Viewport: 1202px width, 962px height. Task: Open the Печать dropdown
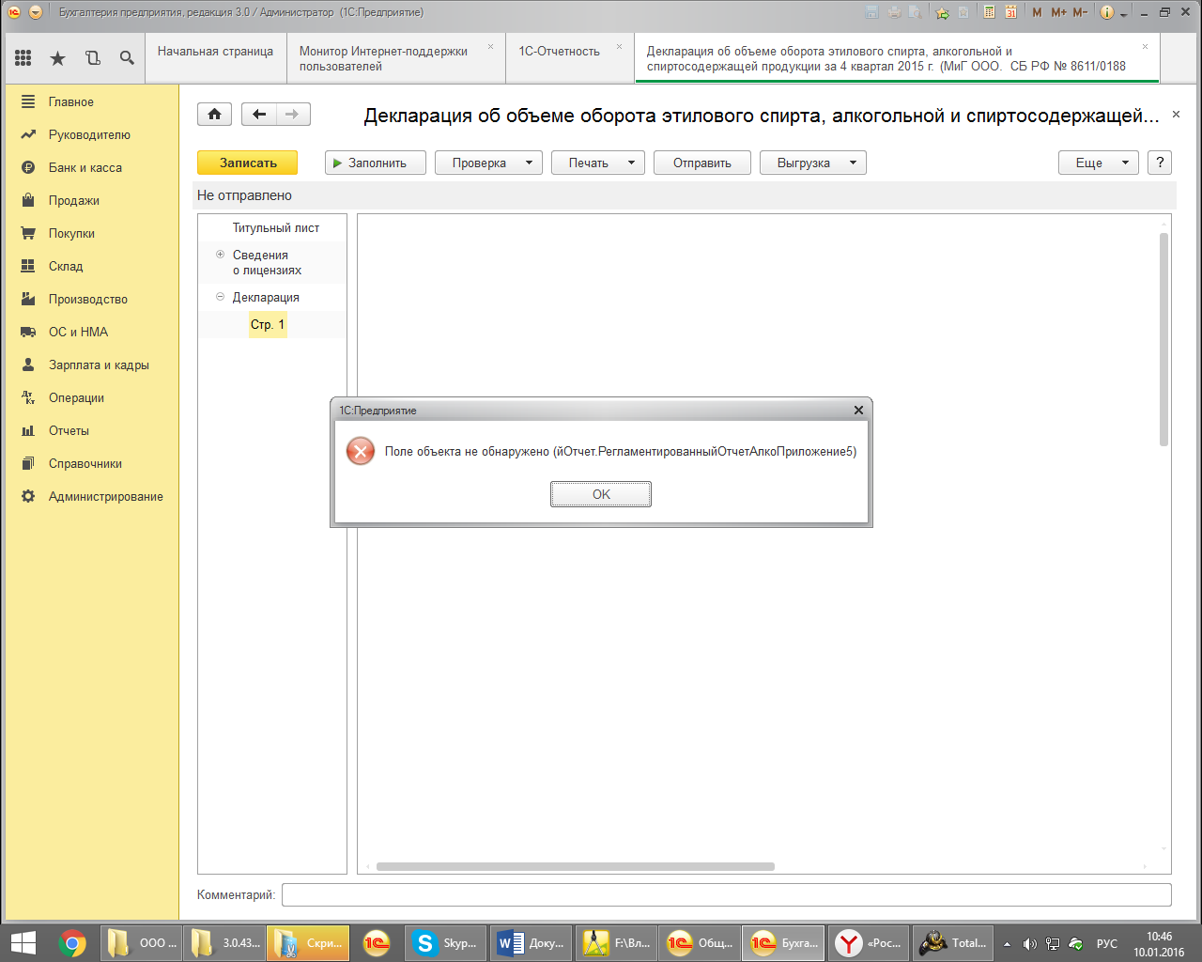point(597,163)
